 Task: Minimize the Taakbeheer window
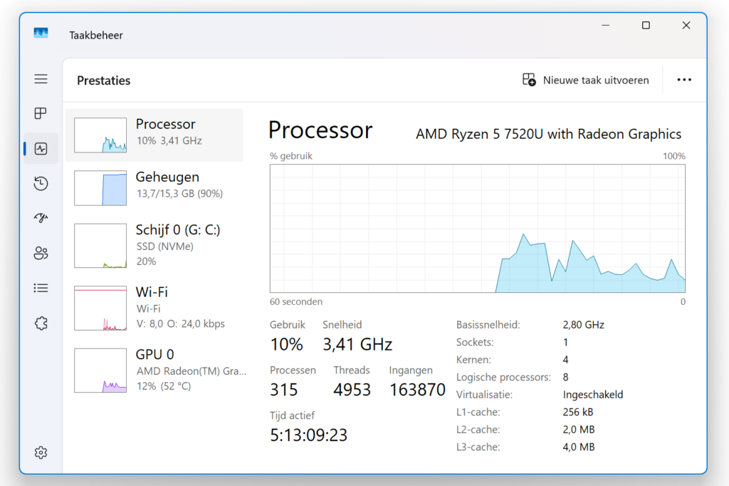point(605,25)
